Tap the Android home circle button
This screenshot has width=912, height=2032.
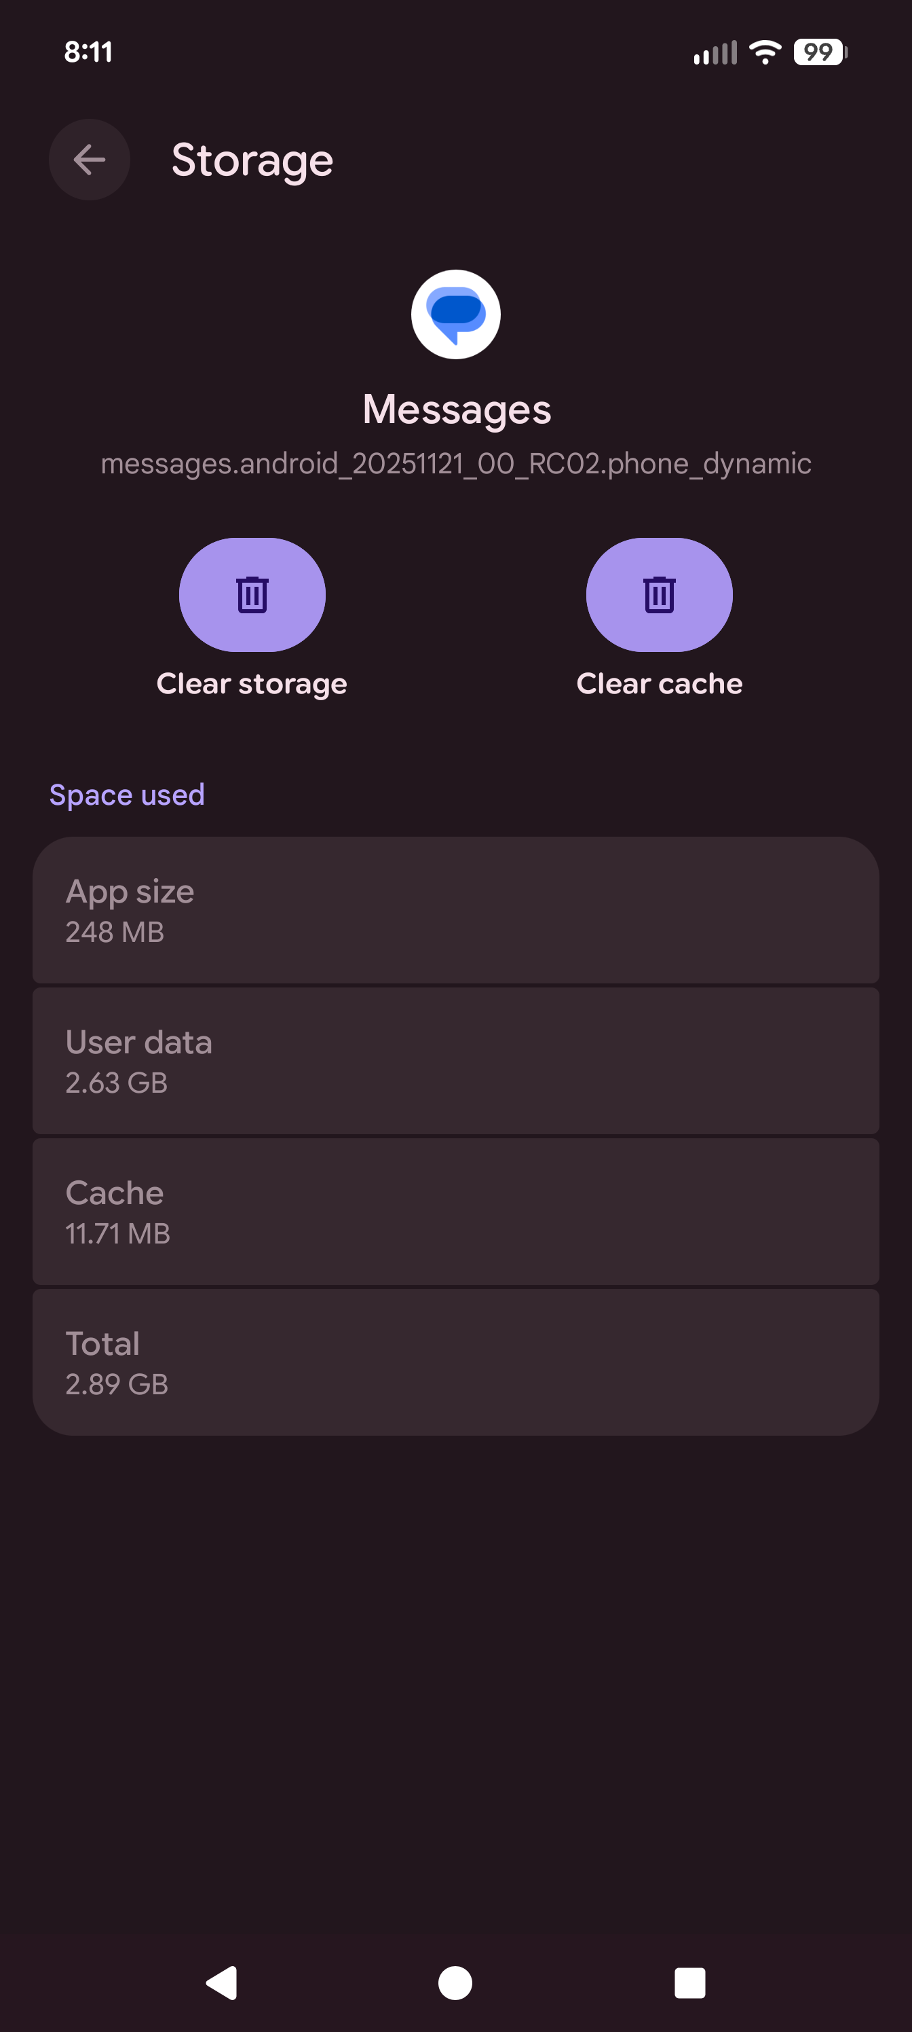pos(455,1982)
